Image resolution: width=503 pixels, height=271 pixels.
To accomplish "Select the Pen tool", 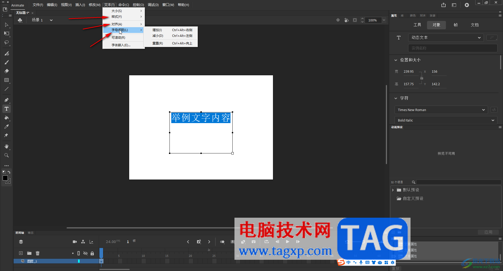I will pyautogui.click(x=7, y=100).
